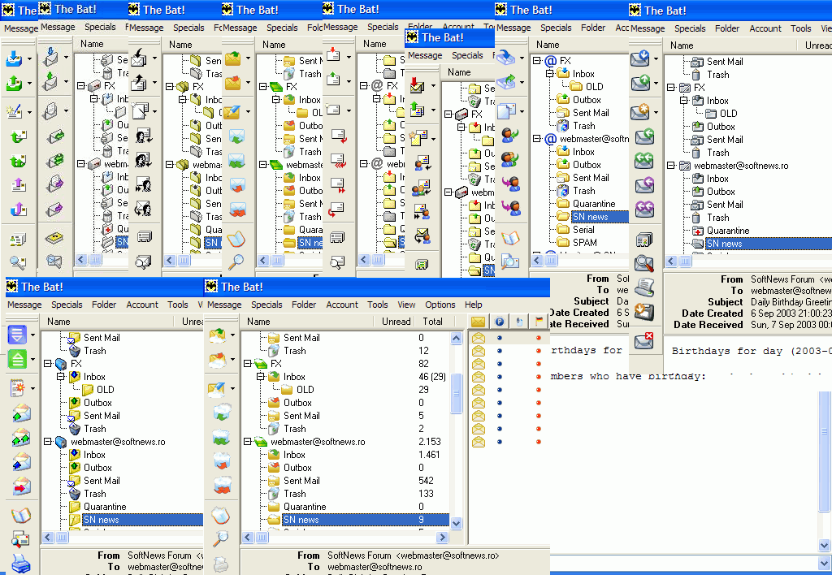Collapse the FX Inbox folder in the top-right window
The height and width of the screenshot is (575, 832).
pyautogui.click(x=684, y=100)
